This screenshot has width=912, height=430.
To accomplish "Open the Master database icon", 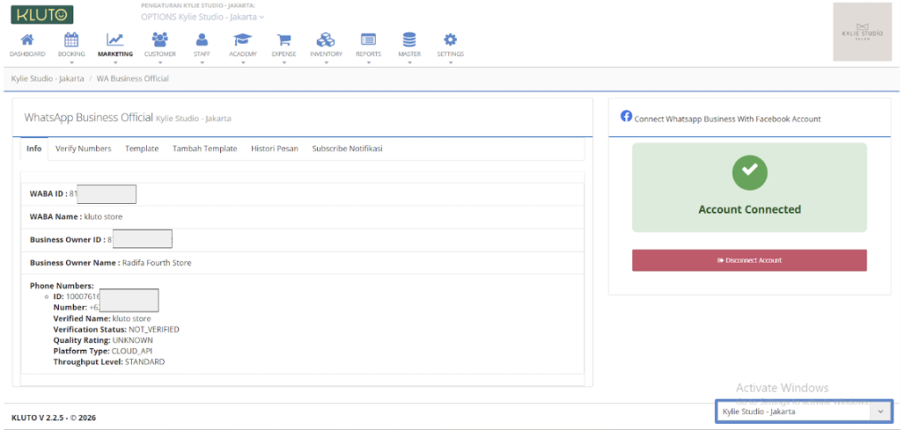I will click(x=410, y=40).
